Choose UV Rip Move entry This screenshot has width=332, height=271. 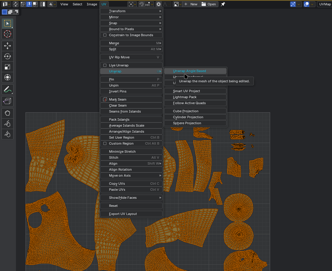click(x=131, y=57)
